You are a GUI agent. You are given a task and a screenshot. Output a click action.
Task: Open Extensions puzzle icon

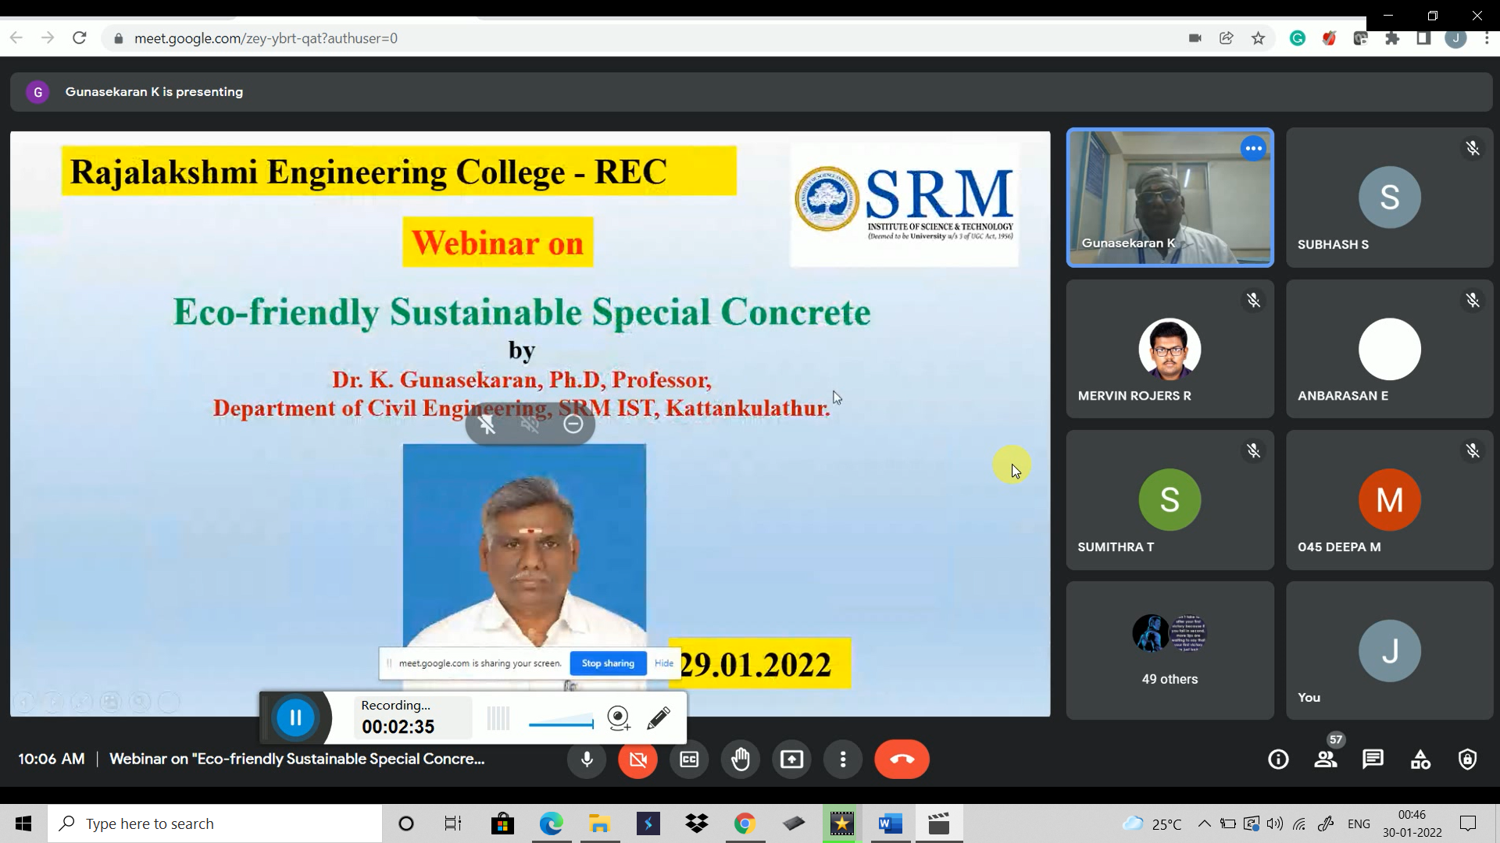tap(1392, 38)
